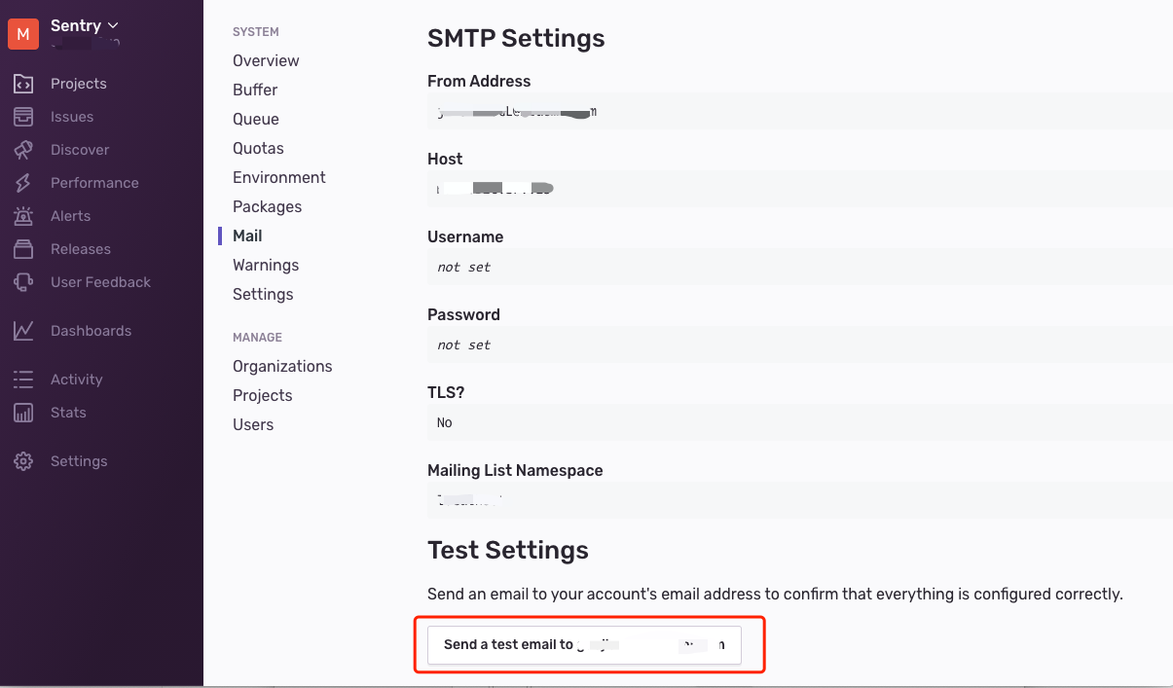Select the Performance lightning icon

[23, 183]
